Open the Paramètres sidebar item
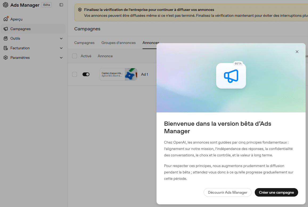308x207 pixels. (33, 58)
